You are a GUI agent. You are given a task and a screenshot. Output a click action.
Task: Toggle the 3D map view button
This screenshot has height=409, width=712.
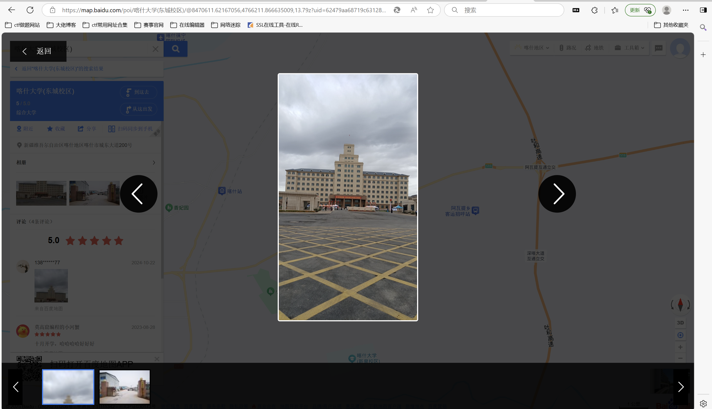point(680,323)
